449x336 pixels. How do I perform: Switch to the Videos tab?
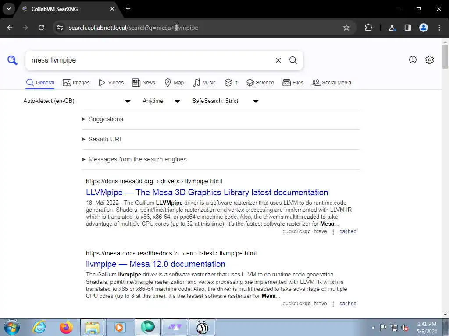pyautogui.click(x=111, y=83)
